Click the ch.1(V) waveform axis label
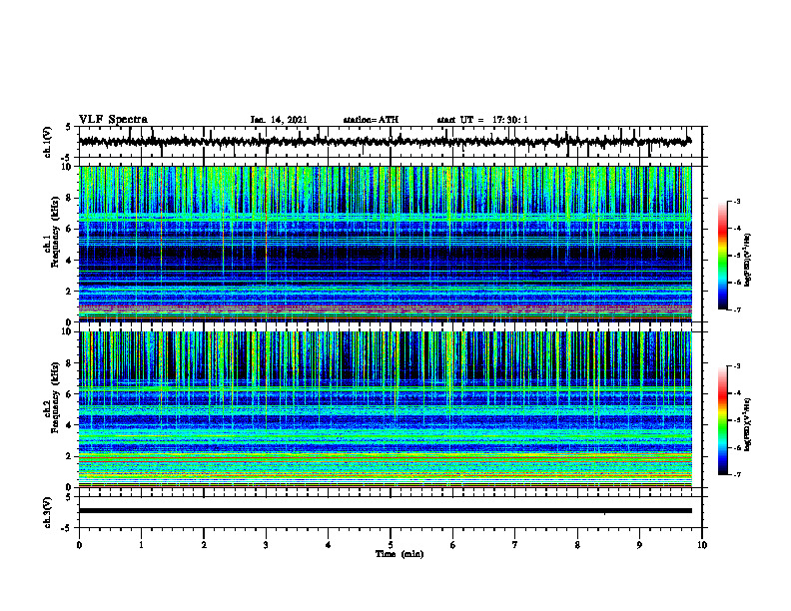Screen dimensions: 791x611 [x=48, y=142]
